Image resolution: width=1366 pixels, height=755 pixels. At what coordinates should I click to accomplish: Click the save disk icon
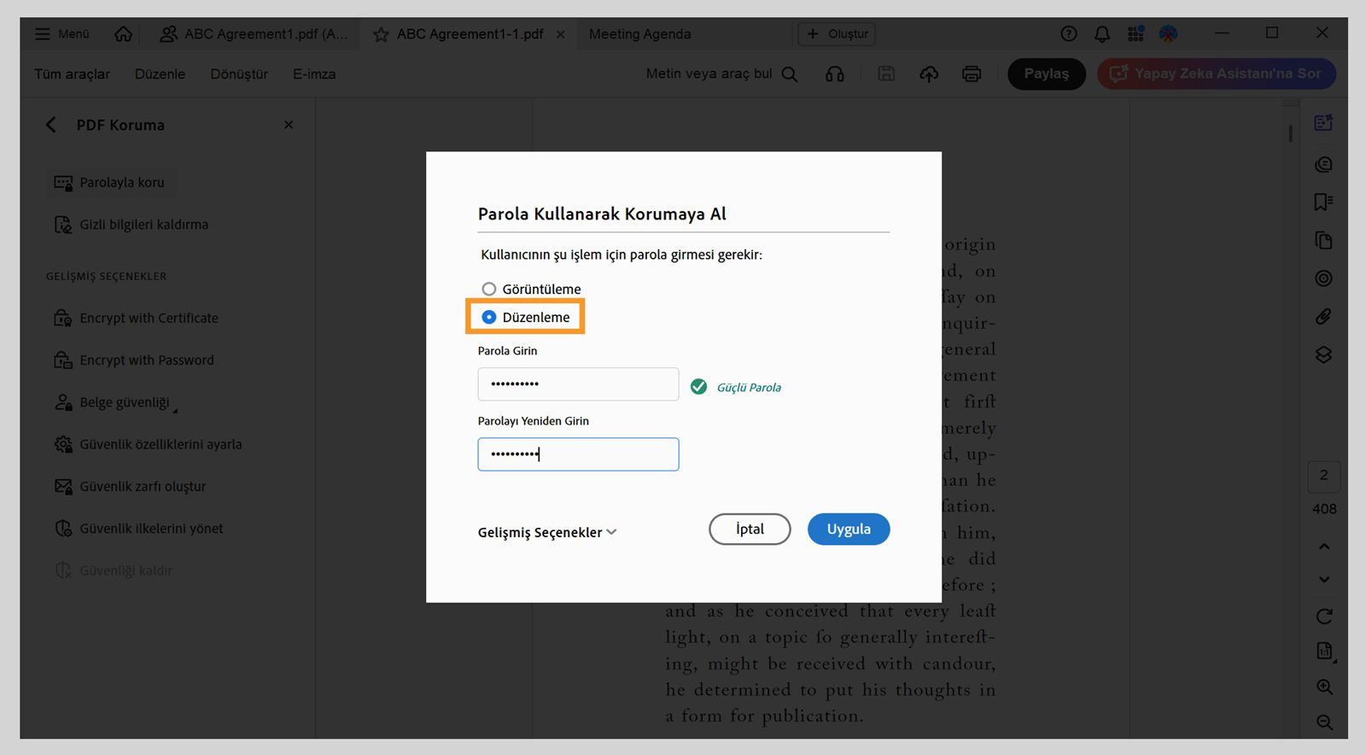click(886, 74)
